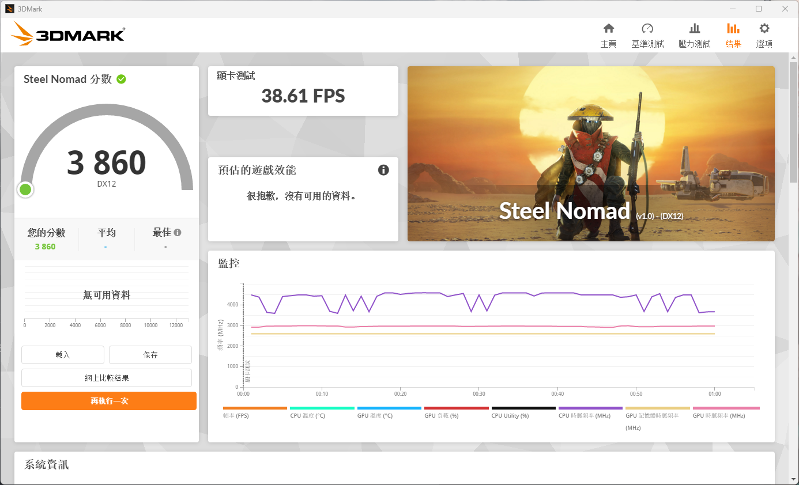799x485 pixels.
Task: Click the orange 再執行一次 run again button
Action: pyautogui.click(x=109, y=401)
